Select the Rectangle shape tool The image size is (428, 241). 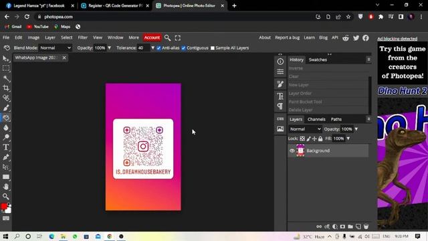pos(6,177)
